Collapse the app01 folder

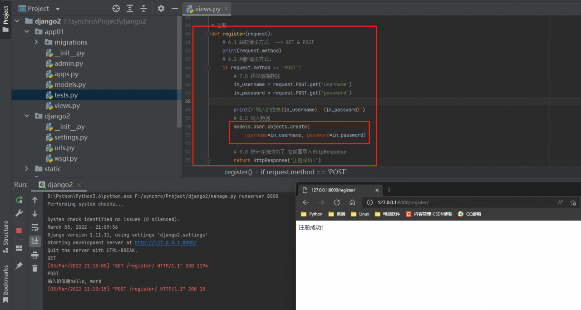[x=27, y=32]
